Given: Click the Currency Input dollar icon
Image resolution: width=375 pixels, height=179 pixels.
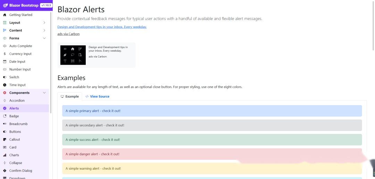Looking at the screenshot, I should (5, 54).
